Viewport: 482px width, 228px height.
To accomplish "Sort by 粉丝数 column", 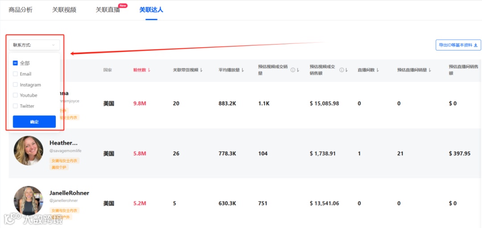I will click(142, 70).
